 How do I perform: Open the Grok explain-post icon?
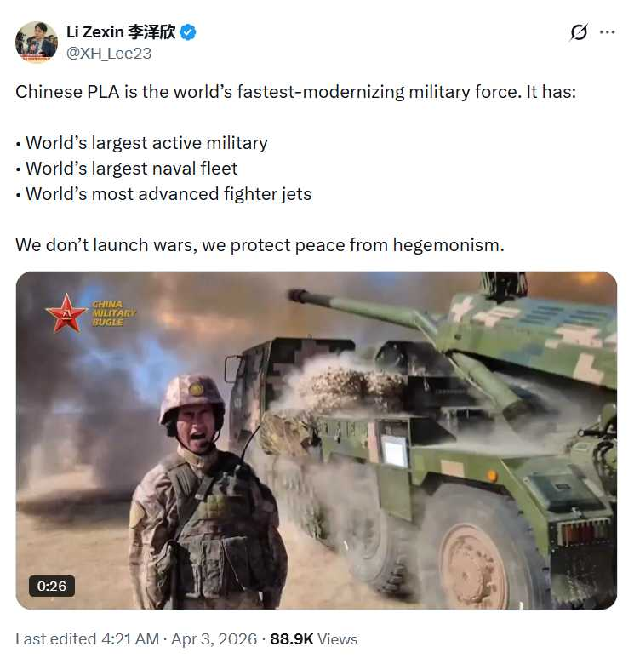click(579, 32)
